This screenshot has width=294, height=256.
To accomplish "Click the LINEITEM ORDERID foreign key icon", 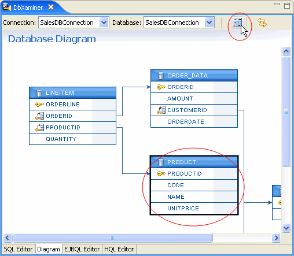I will point(40,116).
